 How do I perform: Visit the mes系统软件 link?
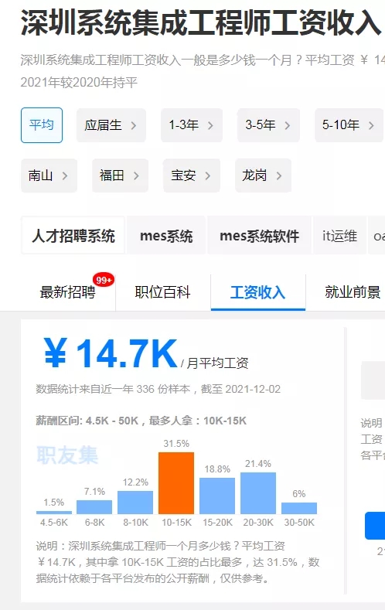tap(260, 236)
